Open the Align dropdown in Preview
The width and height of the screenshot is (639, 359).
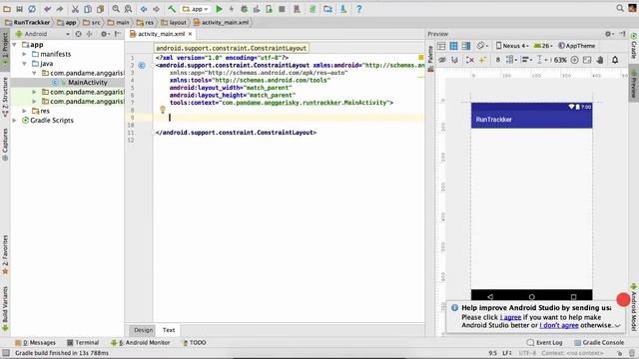(526, 60)
